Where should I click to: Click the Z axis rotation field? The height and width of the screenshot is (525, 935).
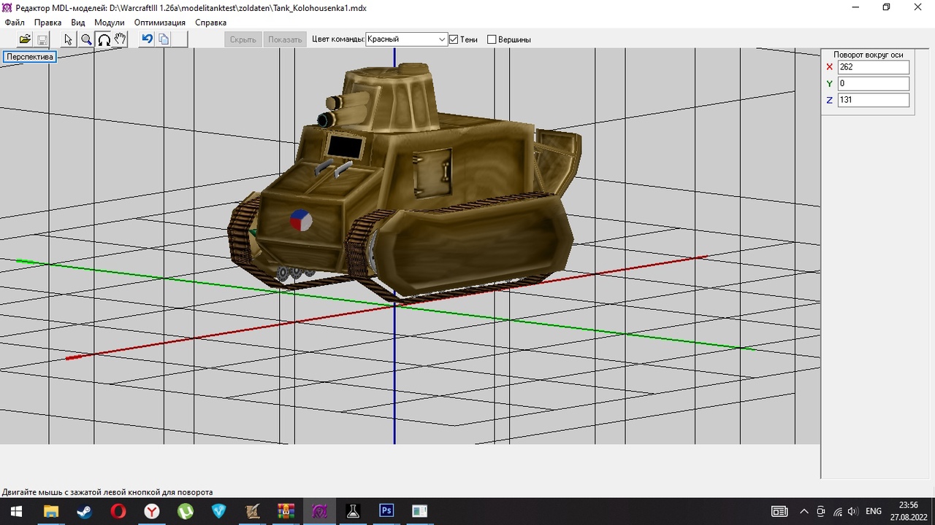pyautogui.click(x=874, y=100)
